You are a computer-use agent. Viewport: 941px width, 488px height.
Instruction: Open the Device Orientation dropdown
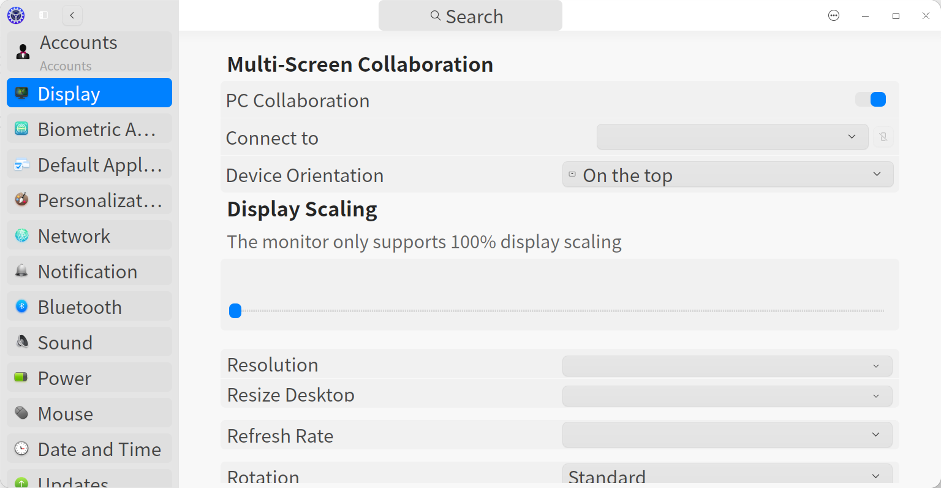[728, 174]
